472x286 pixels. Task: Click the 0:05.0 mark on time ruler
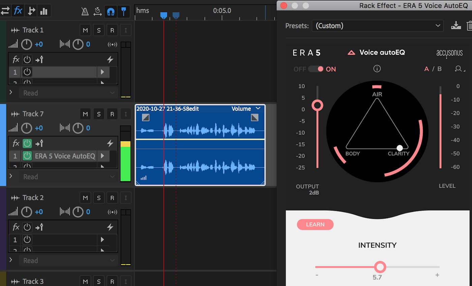coord(222,10)
